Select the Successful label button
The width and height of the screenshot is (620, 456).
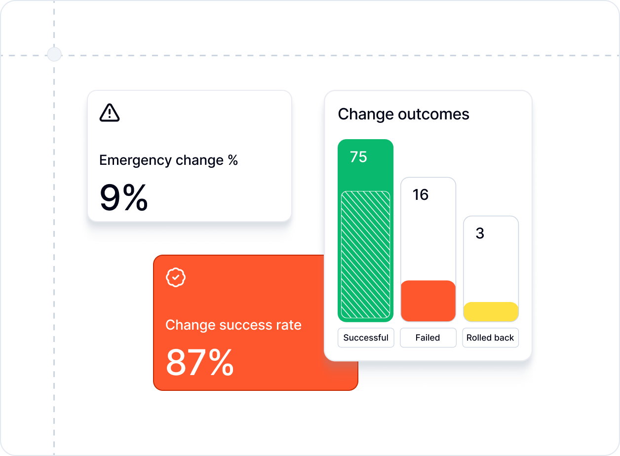(366, 338)
